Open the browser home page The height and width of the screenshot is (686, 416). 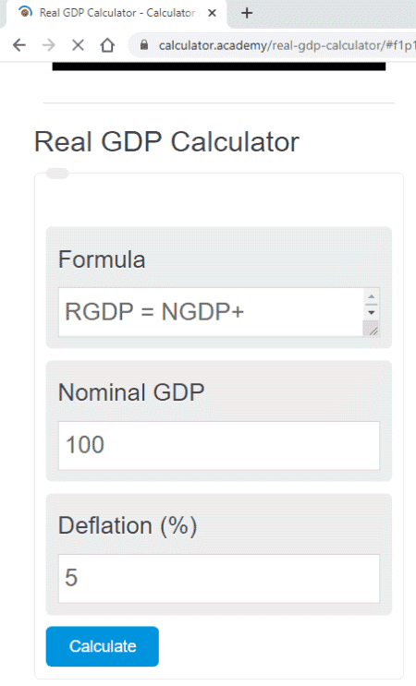tap(107, 45)
